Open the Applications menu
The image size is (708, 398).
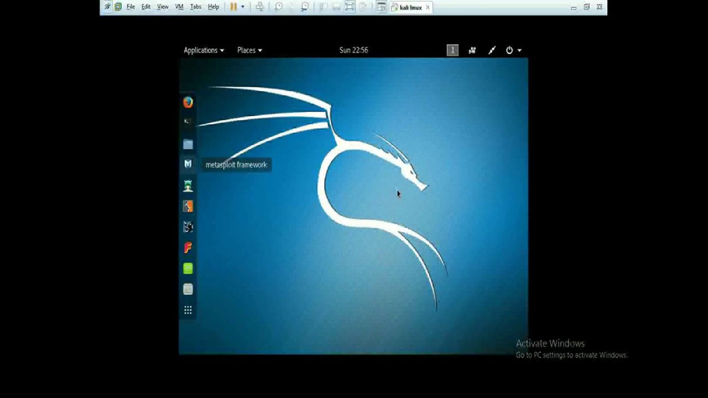[x=204, y=50]
